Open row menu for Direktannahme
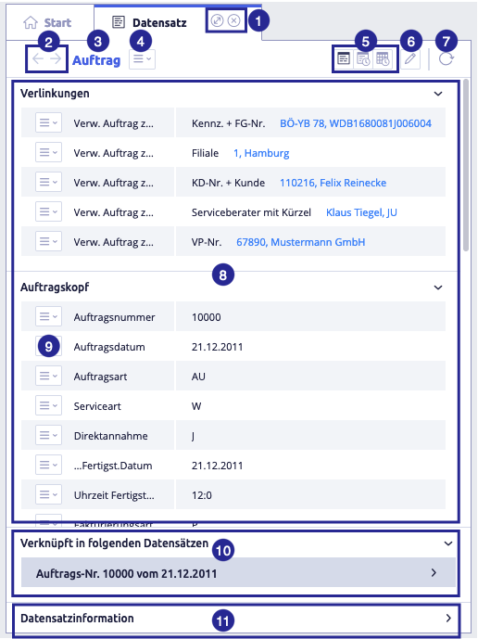The width and height of the screenshot is (478, 639). tap(48, 436)
